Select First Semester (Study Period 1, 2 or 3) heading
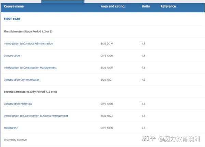The width and height of the screenshot is (205, 147). coord(28,31)
